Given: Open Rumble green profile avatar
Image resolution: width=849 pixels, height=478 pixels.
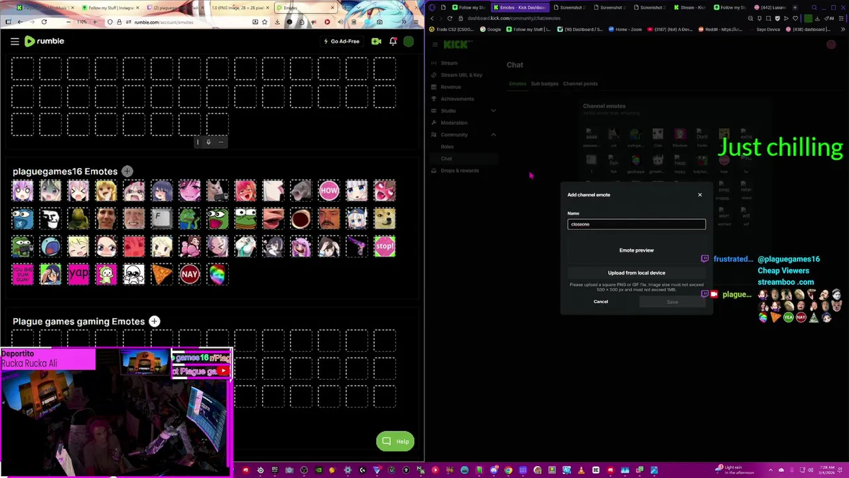Looking at the screenshot, I should [x=409, y=41].
